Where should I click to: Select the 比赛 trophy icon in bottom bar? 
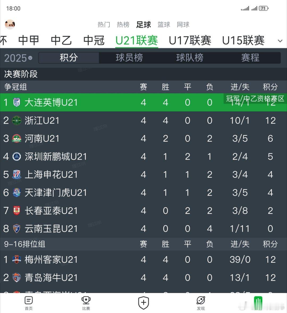tap(86, 302)
